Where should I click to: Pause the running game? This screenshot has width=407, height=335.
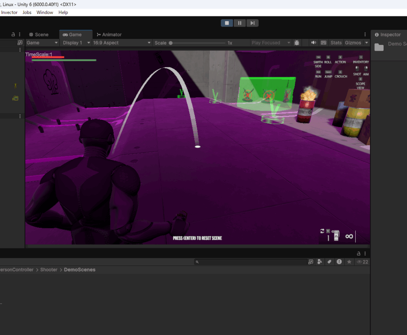(x=240, y=23)
